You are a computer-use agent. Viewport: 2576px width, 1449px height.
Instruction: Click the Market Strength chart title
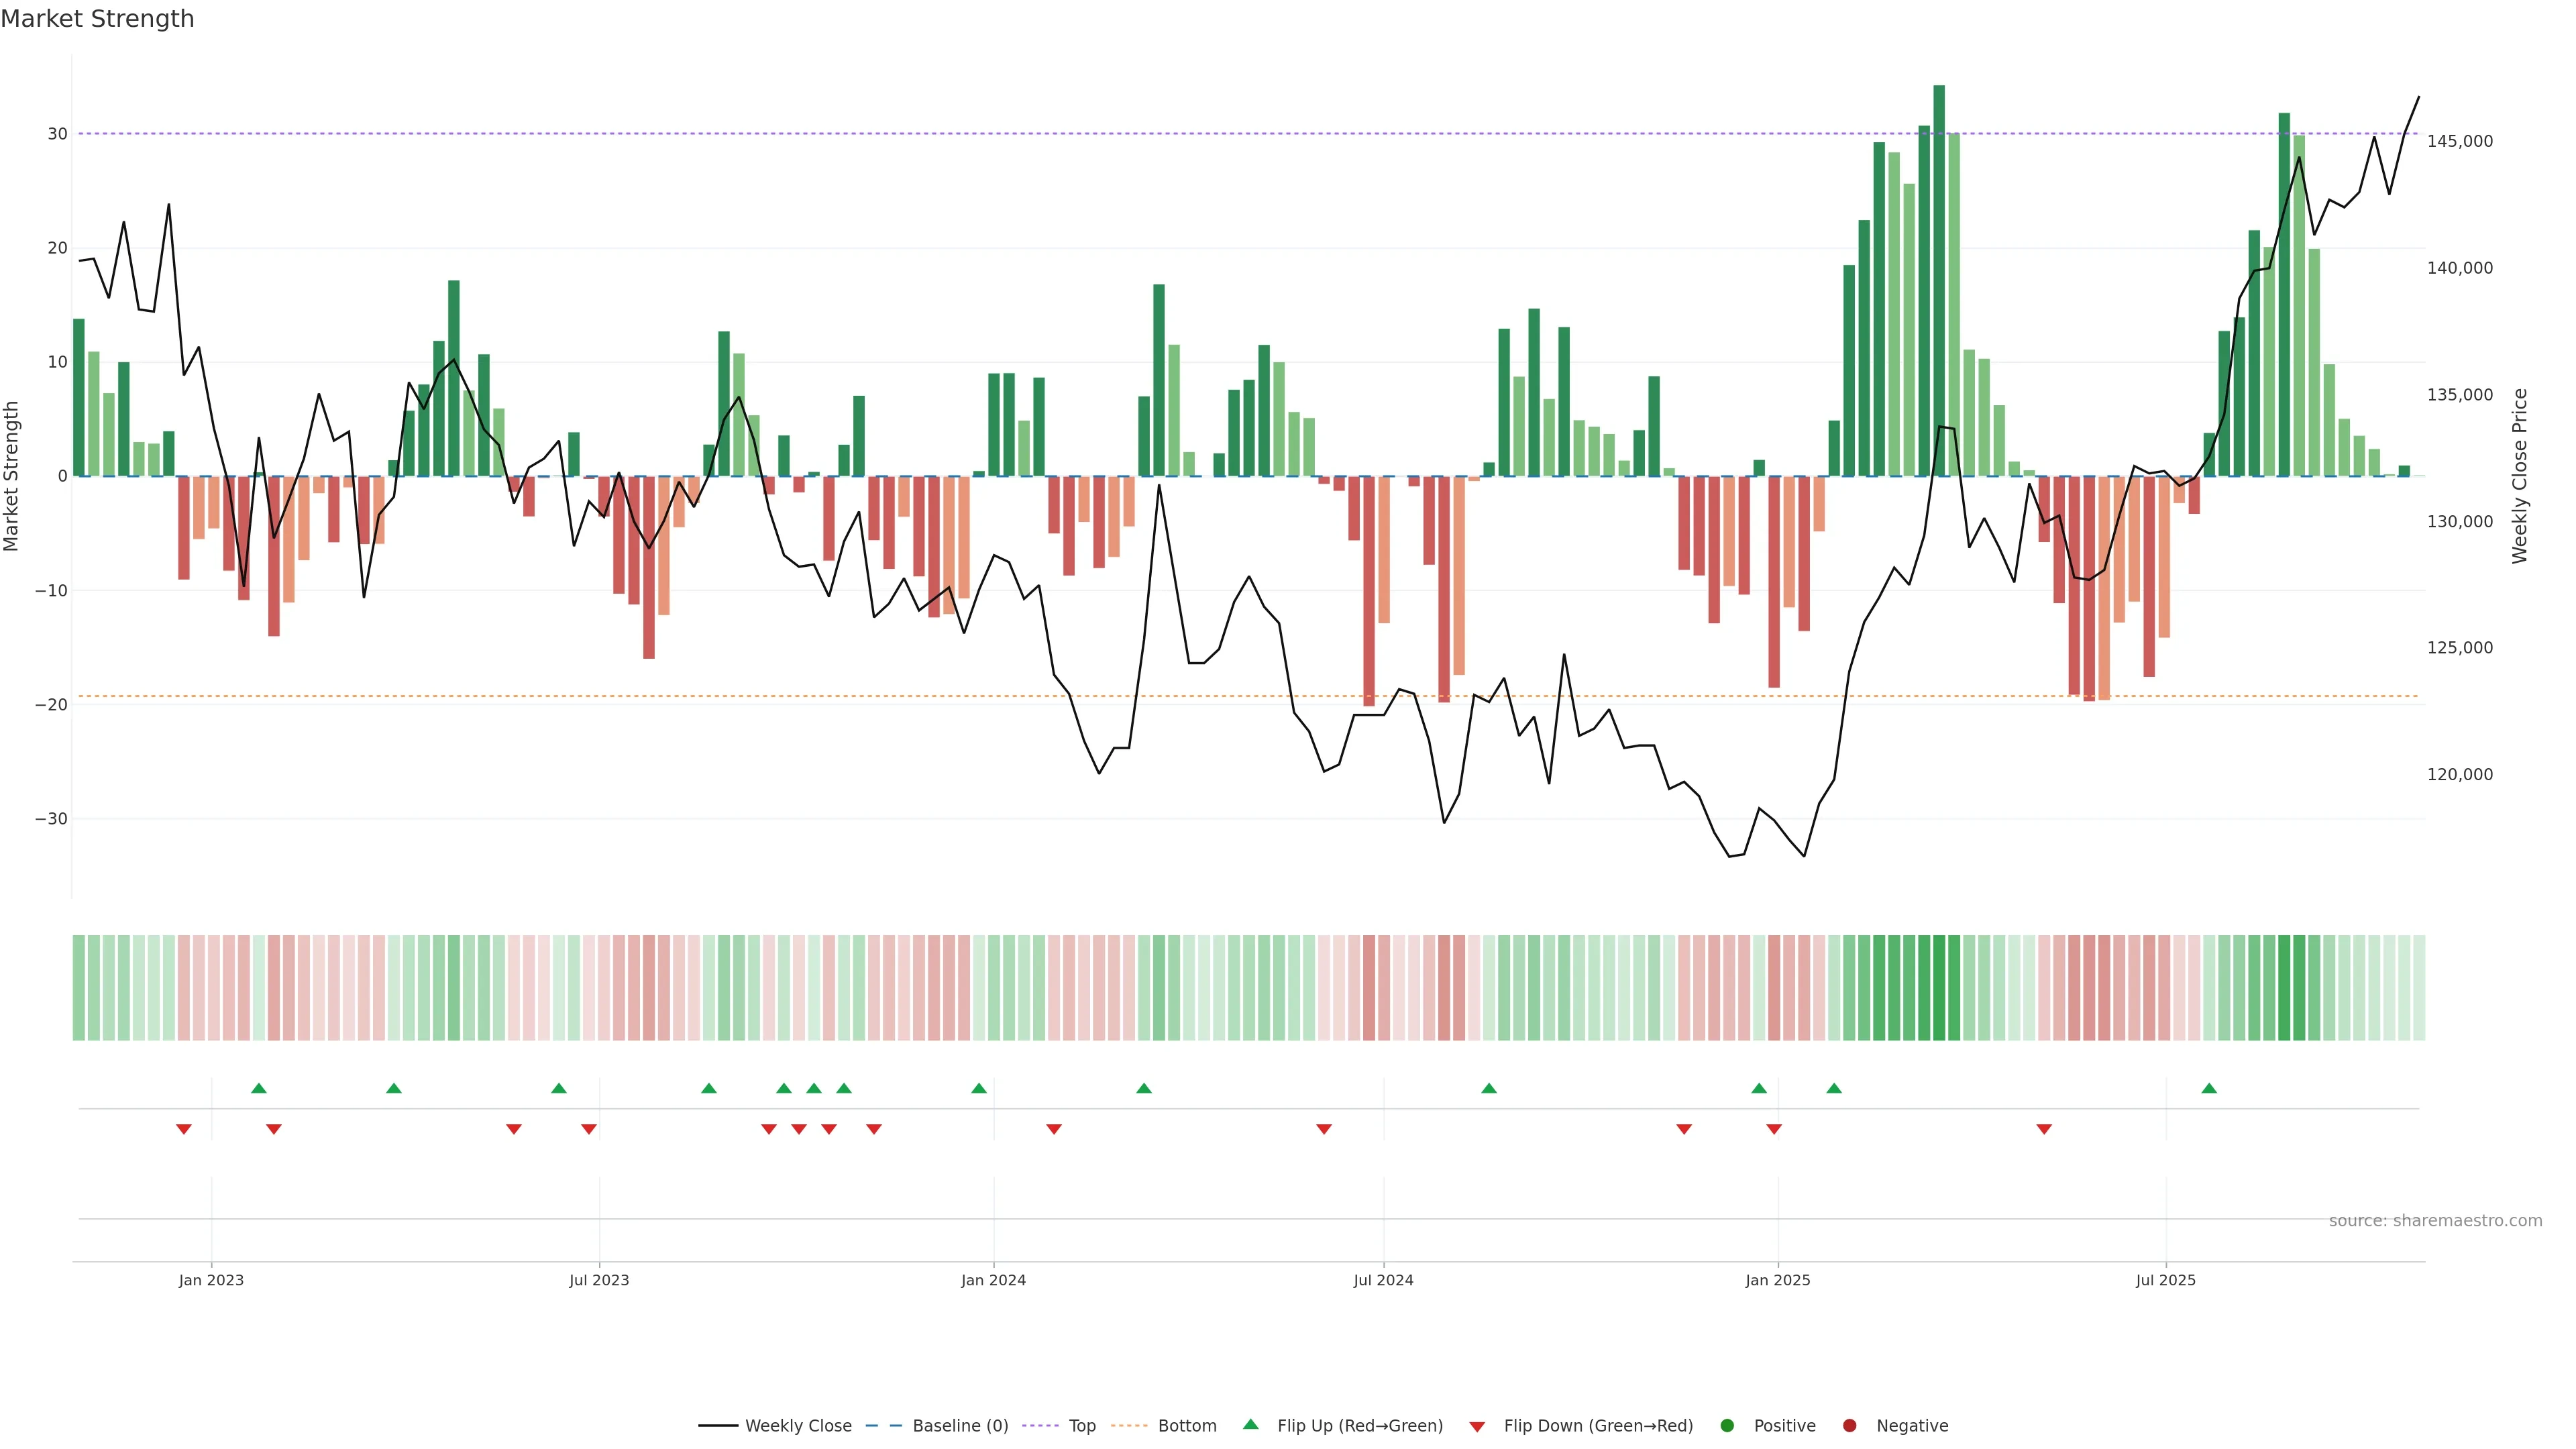click(97, 19)
